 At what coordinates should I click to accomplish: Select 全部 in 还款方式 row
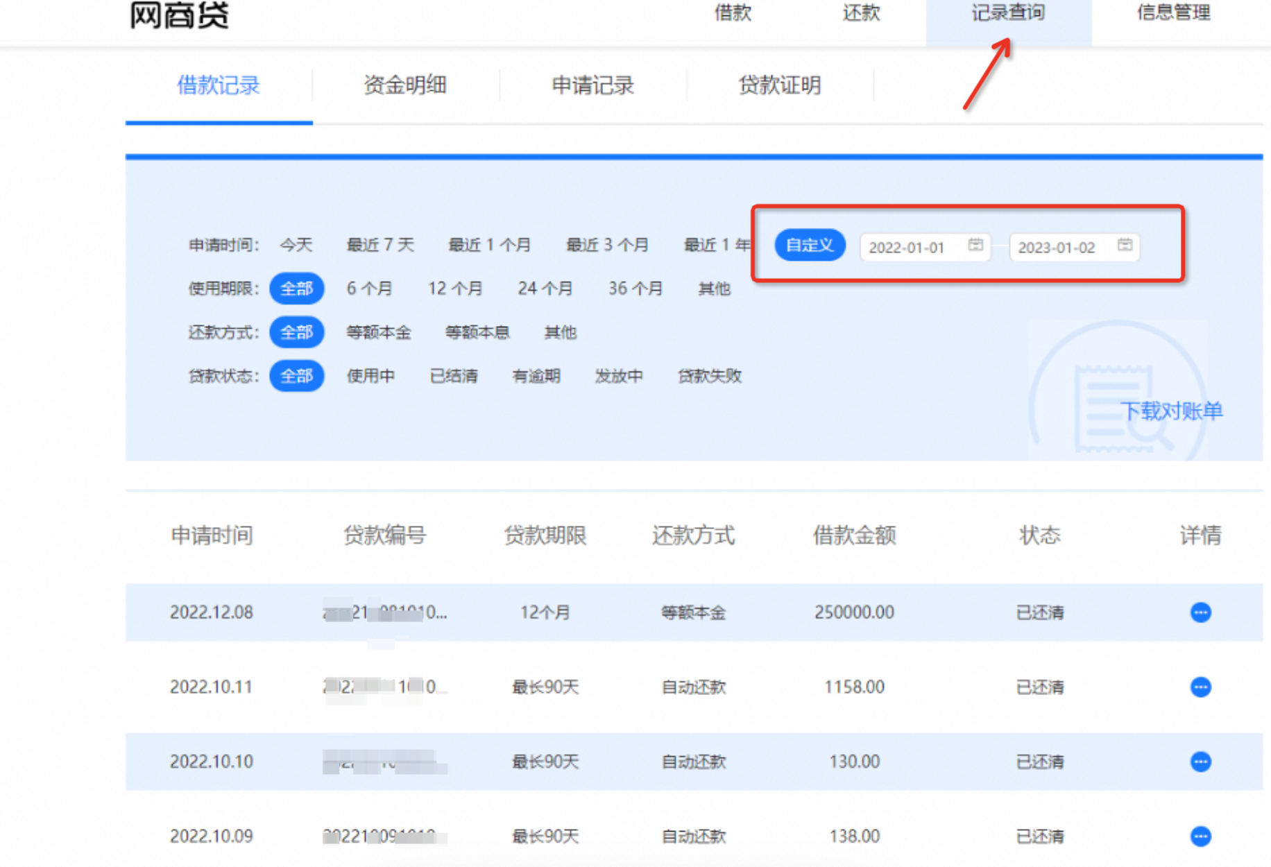pyautogui.click(x=296, y=332)
